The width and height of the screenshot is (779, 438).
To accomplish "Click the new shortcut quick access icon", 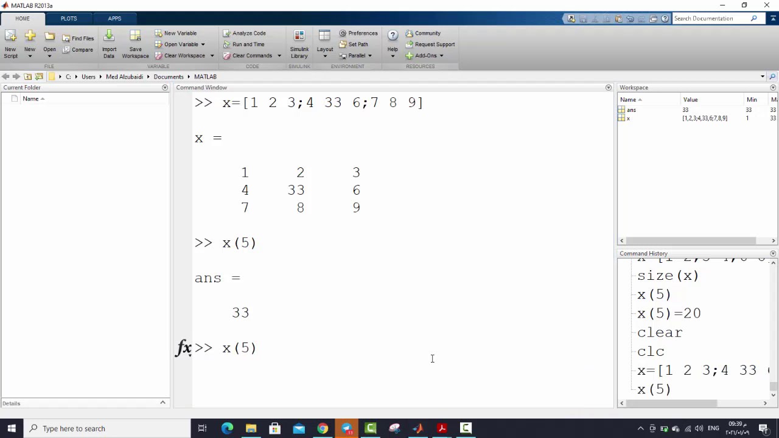I will 571,19.
